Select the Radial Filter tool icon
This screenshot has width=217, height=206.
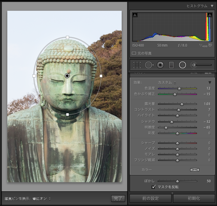click(182, 65)
